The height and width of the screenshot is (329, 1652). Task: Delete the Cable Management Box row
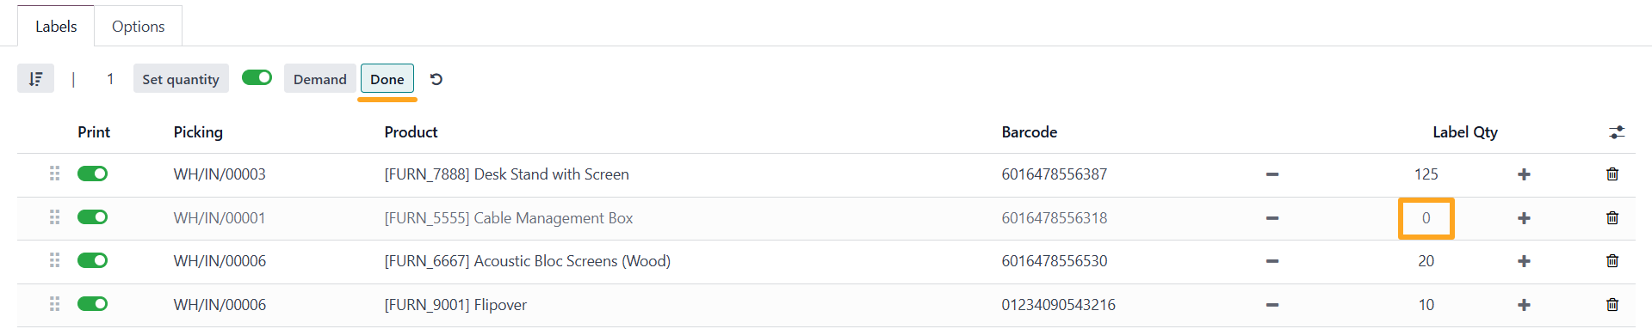pos(1612,218)
